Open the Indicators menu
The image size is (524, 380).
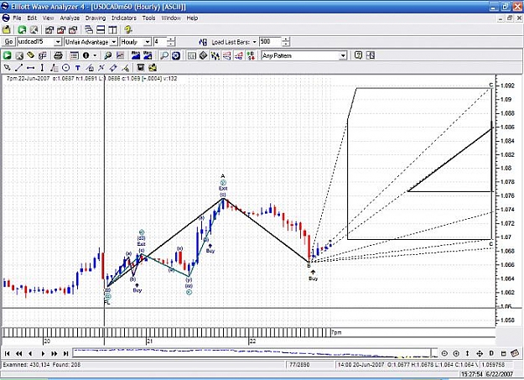click(x=124, y=18)
